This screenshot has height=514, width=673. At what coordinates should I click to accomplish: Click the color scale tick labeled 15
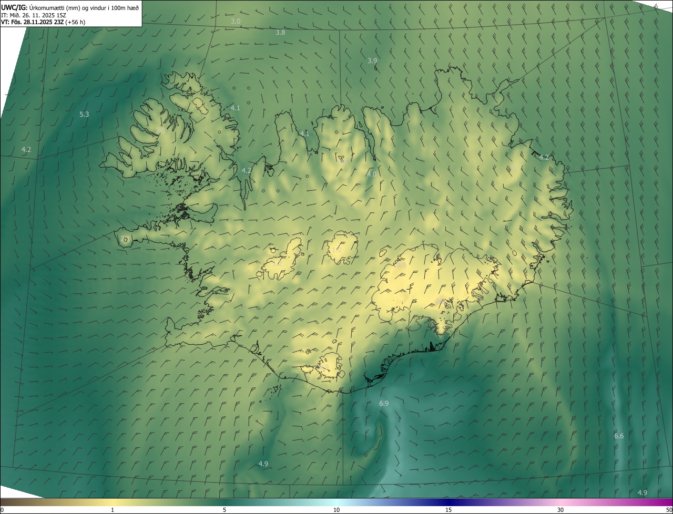[448, 510]
